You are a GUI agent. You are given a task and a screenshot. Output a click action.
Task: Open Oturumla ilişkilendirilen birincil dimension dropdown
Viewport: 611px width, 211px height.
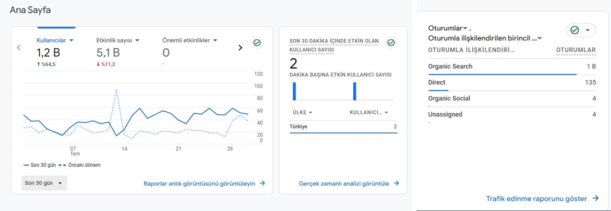(x=485, y=38)
